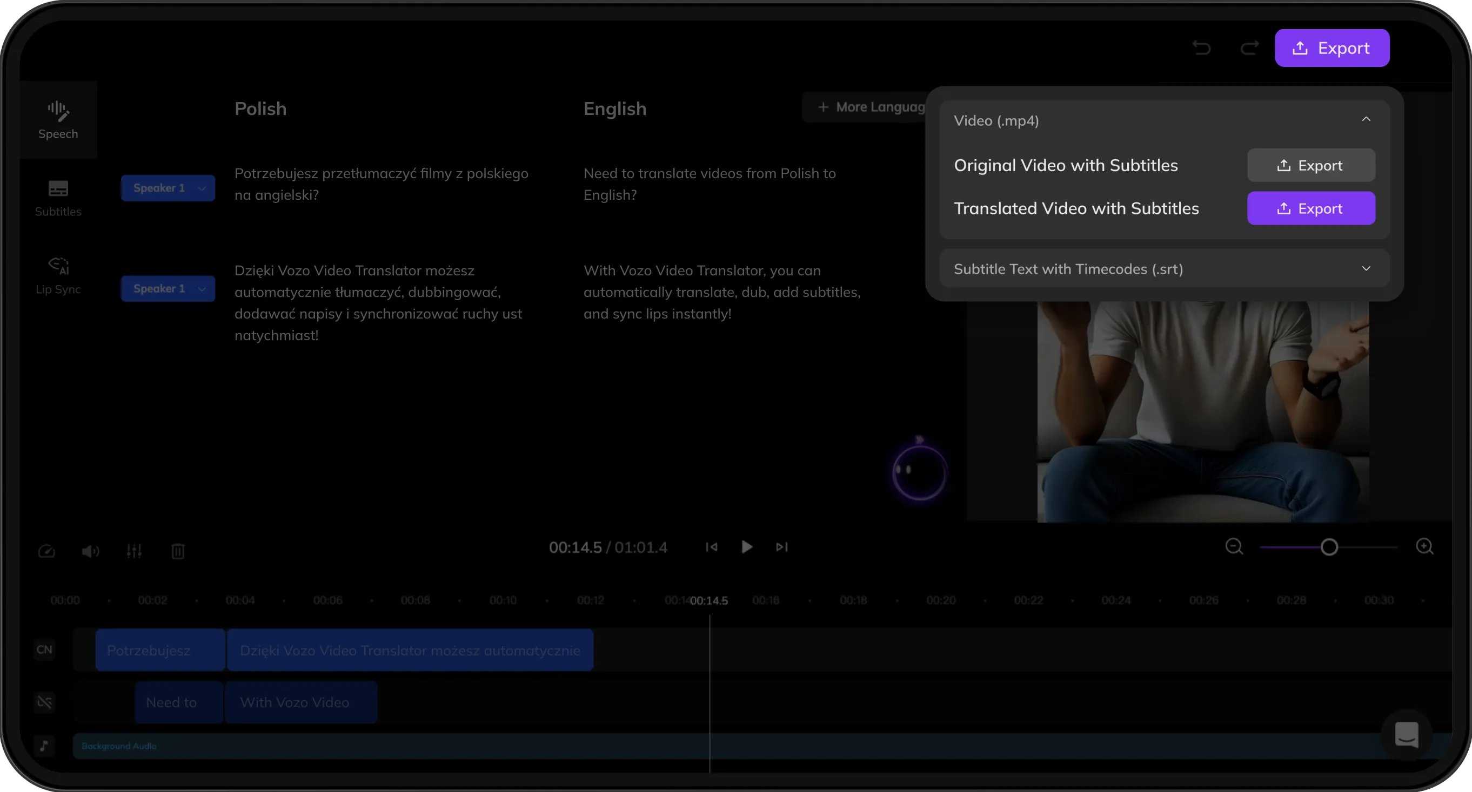Click the 00:14.5 playhead time marker
1472x792 pixels.
click(708, 601)
